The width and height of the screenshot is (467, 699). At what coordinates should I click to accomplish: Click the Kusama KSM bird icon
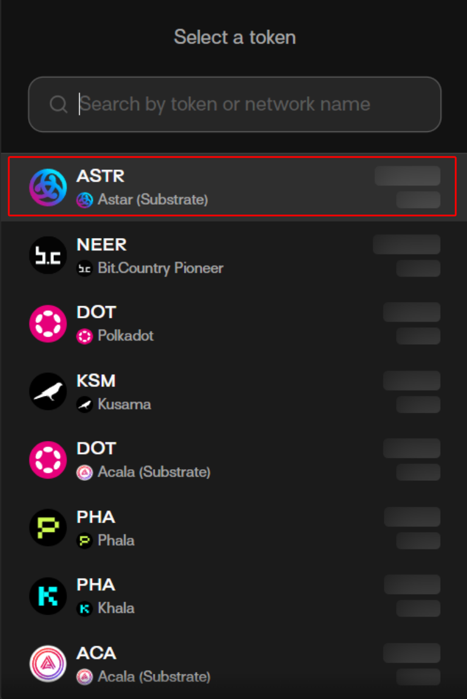tap(48, 392)
